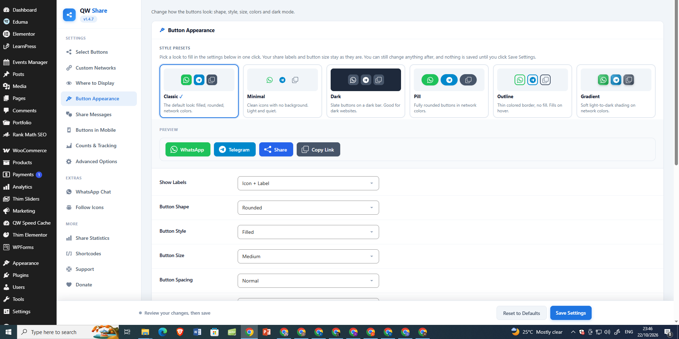Open WooCommerce in the WordPress menu
The width and height of the screenshot is (679, 339).
click(x=28, y=150)
